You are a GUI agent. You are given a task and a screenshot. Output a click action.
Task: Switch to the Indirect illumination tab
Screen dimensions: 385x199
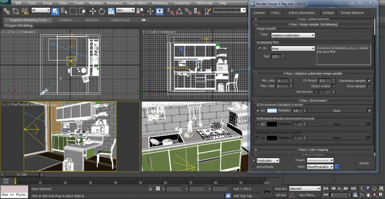coord(301,13)
